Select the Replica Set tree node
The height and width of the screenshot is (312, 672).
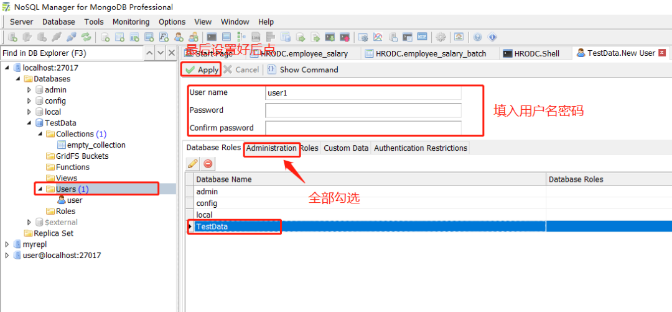point(49,233)
